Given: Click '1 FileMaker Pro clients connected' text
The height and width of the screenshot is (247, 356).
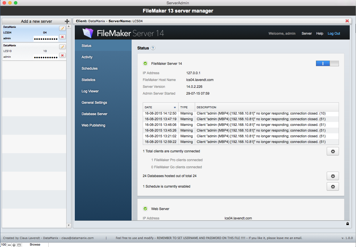Looking at the screenshot, I should point(177,160).
